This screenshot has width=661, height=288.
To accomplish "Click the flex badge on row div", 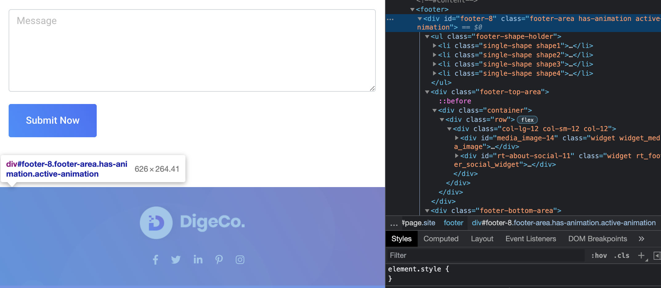I will coord(527,120).
